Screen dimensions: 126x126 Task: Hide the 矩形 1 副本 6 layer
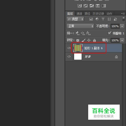pyautogui.click(x=69, y=48)
